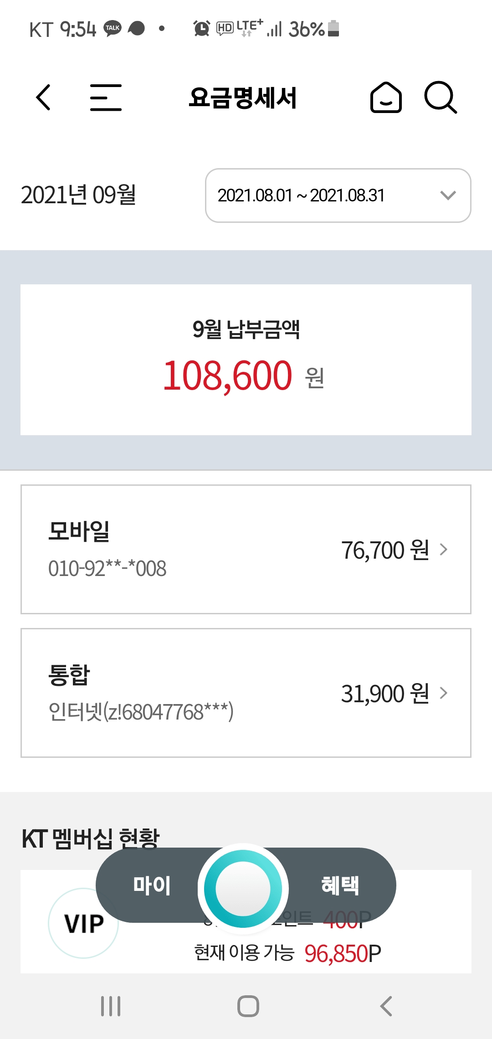Tap the back arrow in header
This screenshot has width=492, height=1039.
(x=43, y=97)
